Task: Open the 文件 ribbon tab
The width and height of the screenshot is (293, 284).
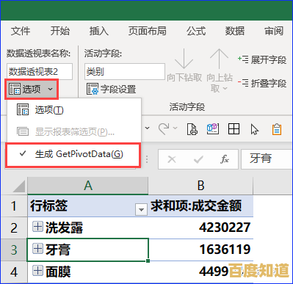Action: (x=21, y=31)
